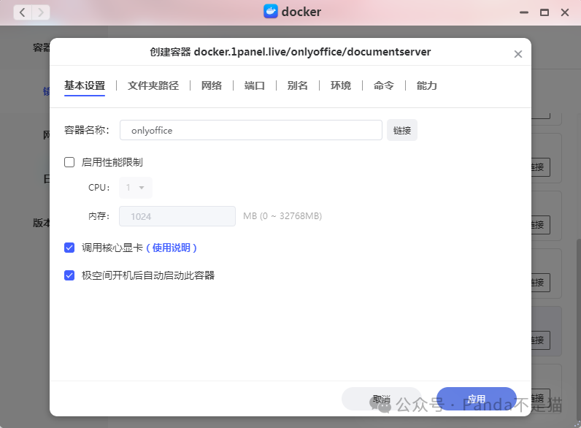The height and width of the screenshot is (428, 581).
Task: Open the 文件夹路径 tab
Action: 153,85
